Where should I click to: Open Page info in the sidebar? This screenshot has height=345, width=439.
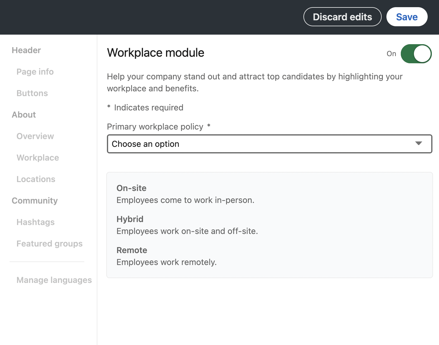pos(35,72)
